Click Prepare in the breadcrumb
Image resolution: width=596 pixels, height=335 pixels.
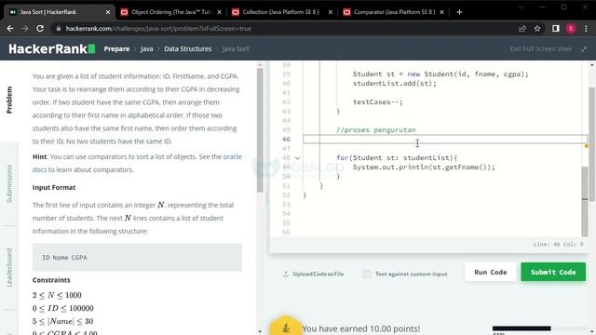pos(116,49)
